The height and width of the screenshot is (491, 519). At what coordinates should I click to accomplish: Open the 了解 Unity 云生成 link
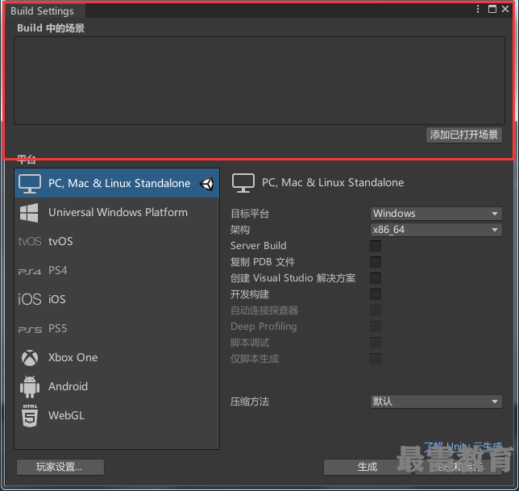click(x=463, y=447)
